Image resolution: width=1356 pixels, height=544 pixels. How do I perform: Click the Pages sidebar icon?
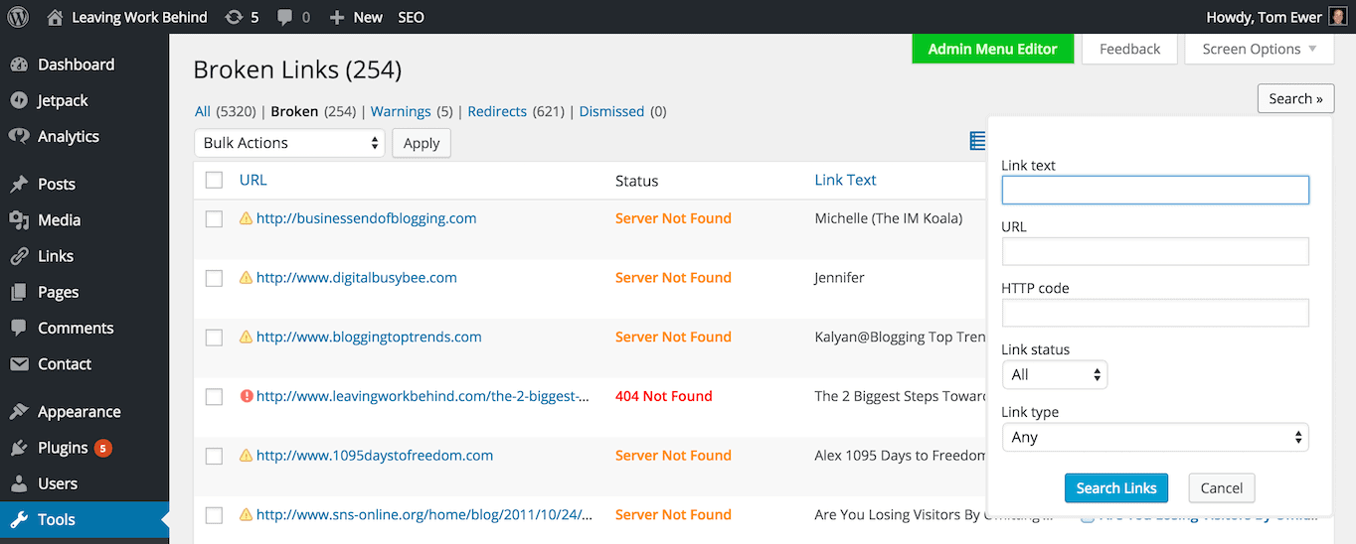click(x=19, y=292)
